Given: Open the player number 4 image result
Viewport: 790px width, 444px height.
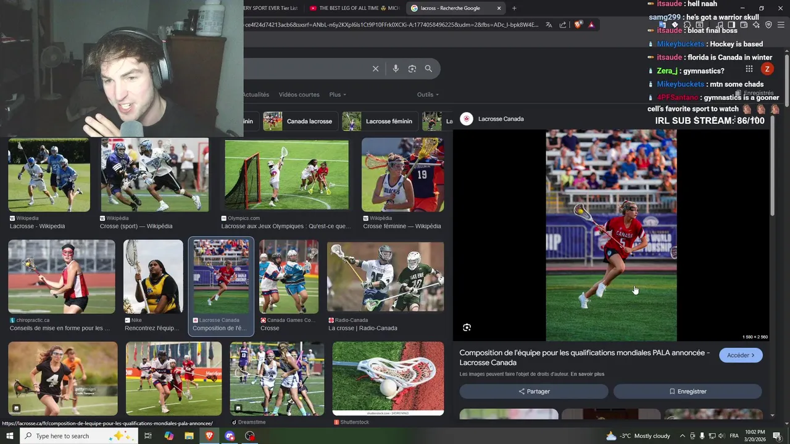Looking at the screenshot, I should (62, 379).
